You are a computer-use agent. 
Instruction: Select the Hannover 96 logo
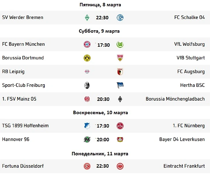tap(87, 140)
